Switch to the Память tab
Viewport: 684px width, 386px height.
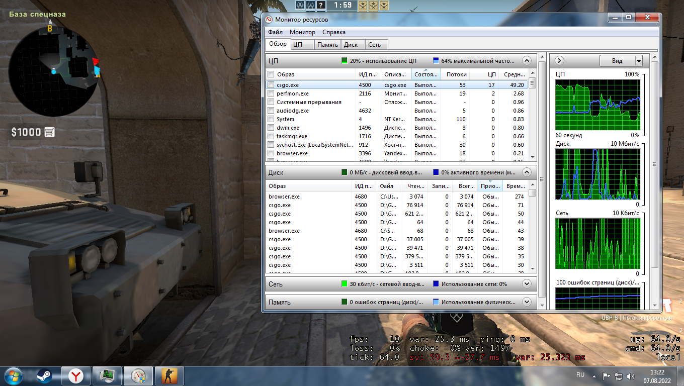[x=327, y=45]
